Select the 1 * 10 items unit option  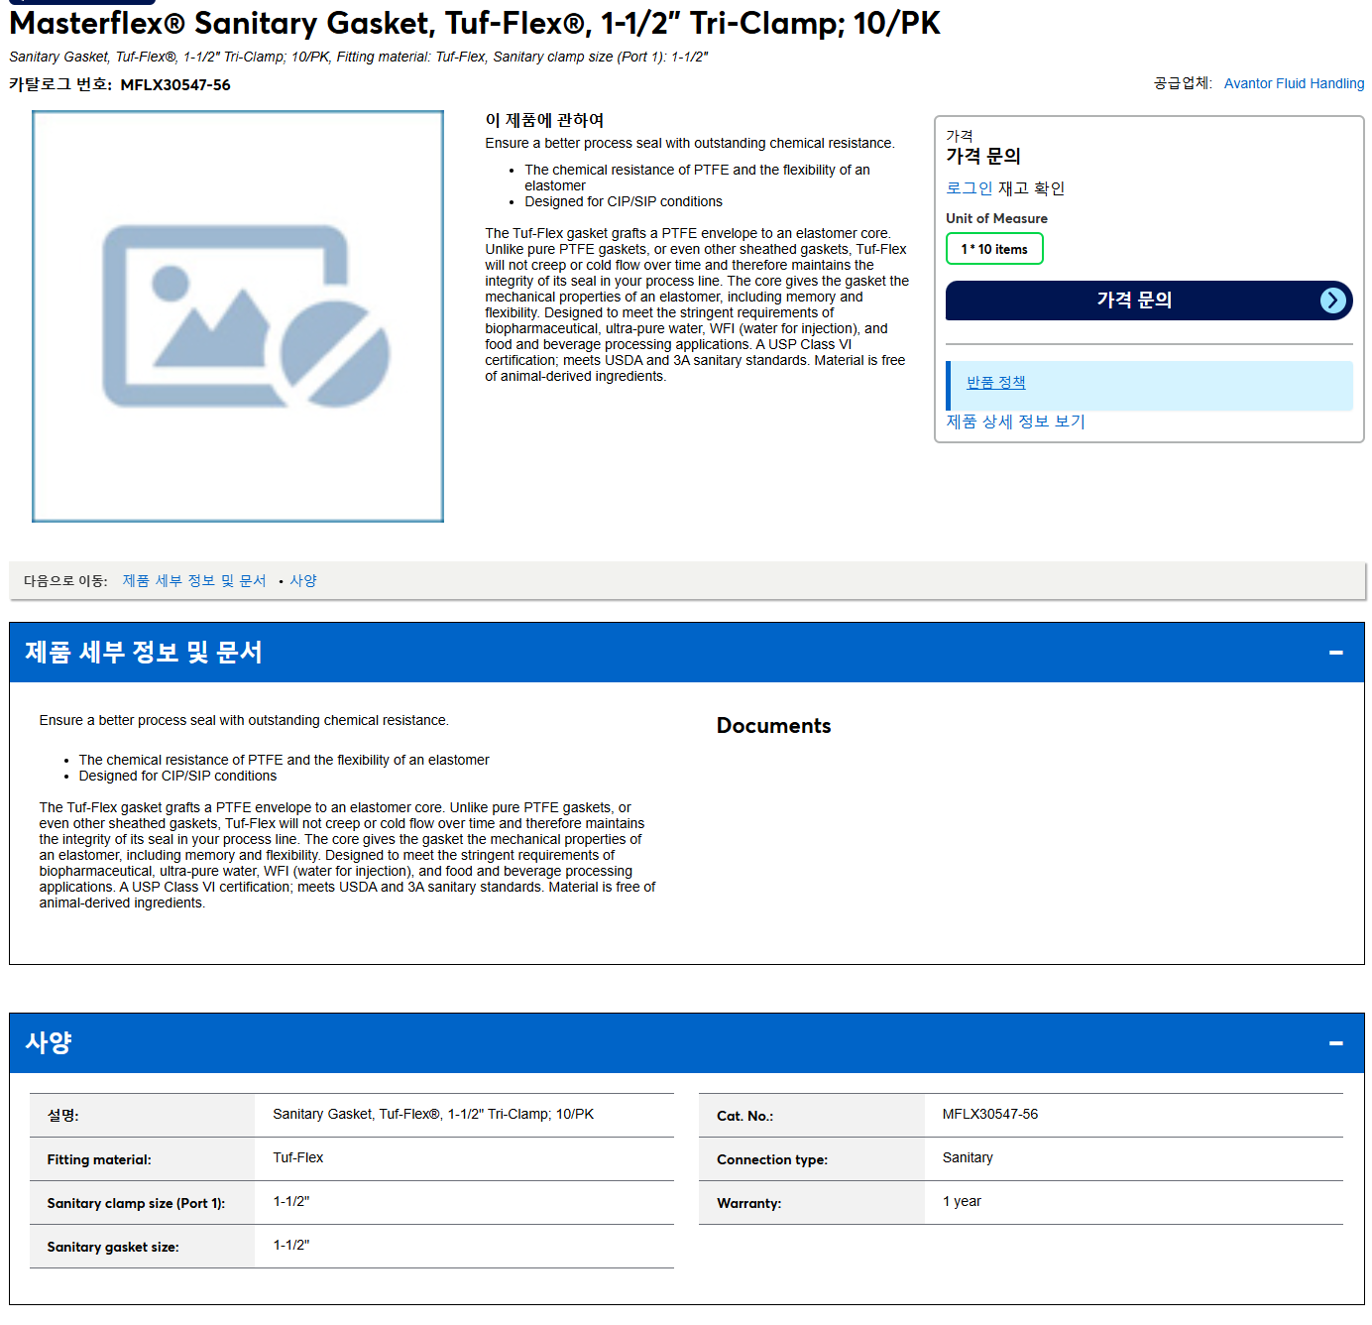tap(994, 249)
